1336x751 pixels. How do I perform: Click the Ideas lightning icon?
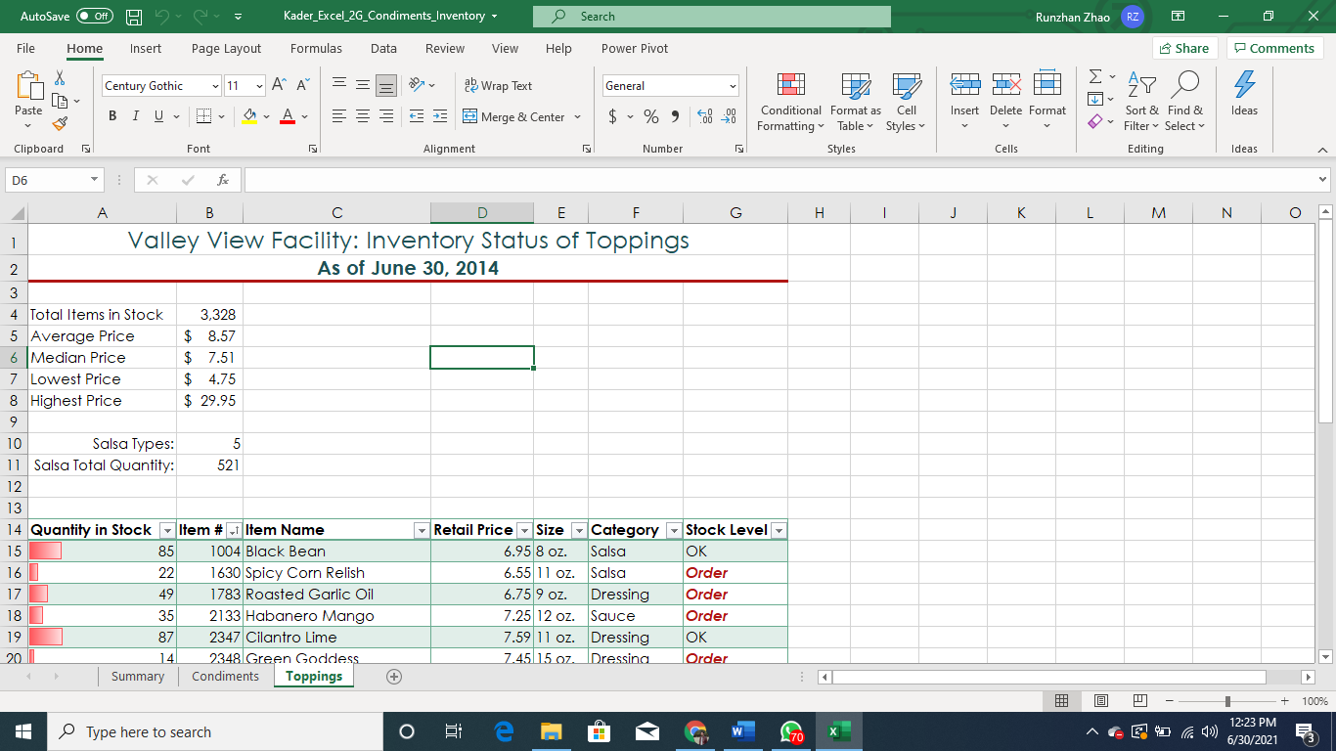pos(1244,95)
